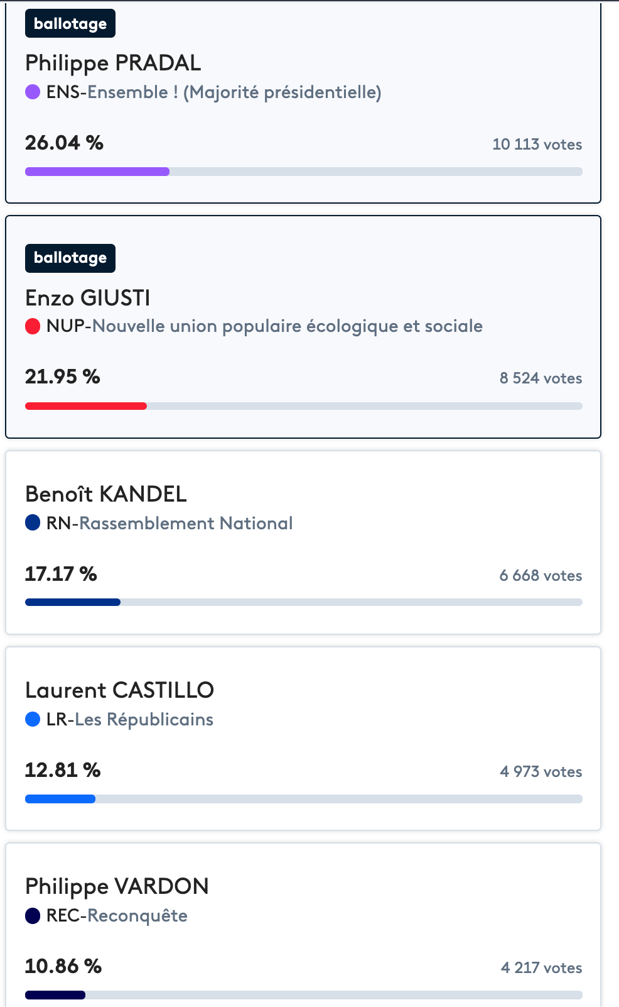Open Benoît KANDEL candidate card
Image resolution: width=619 pixels, height=1007 pixels.
(x=303, y=542)
